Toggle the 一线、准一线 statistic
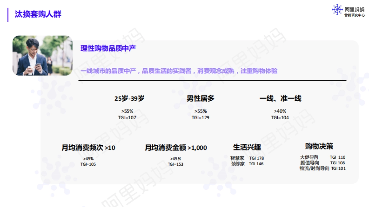The image size is (369, 207). (x=281, y=98)
